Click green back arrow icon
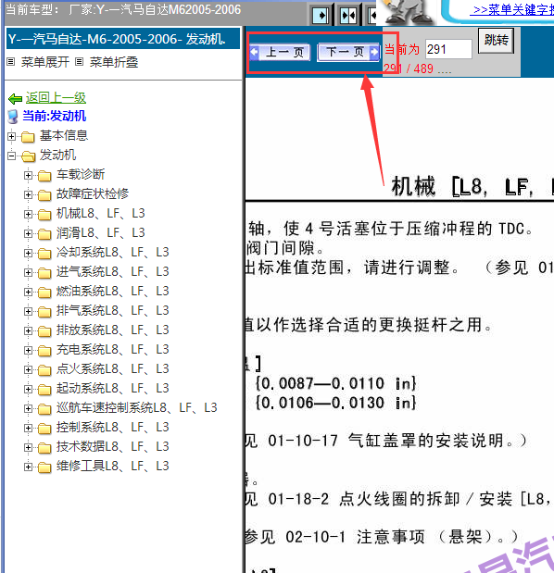Screen dimensions: 554x573 click(16, 98)
